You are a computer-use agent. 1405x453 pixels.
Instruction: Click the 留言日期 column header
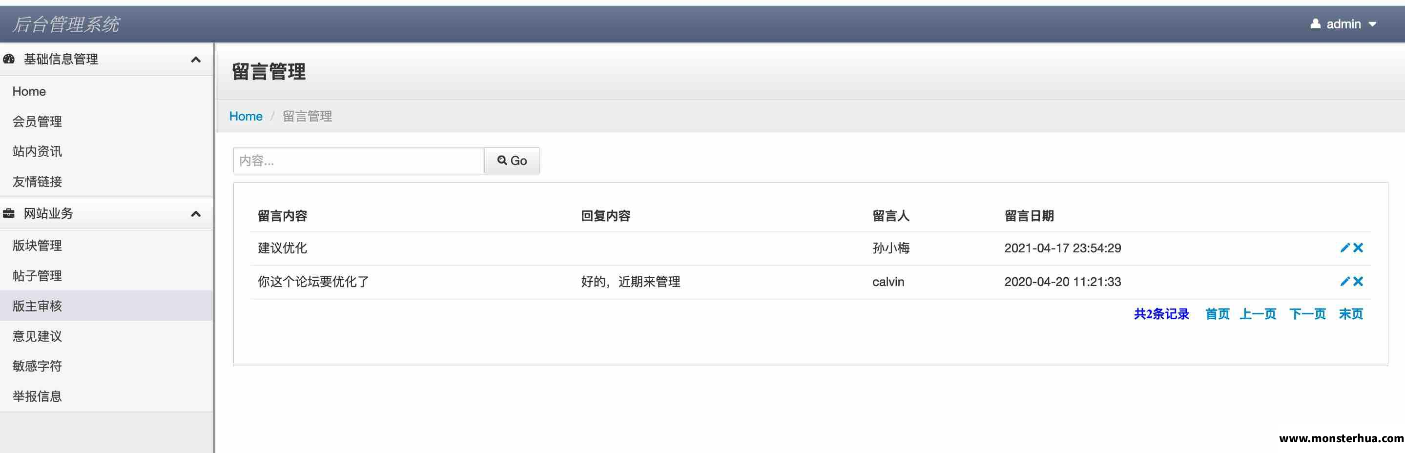tap(1029, 216)
